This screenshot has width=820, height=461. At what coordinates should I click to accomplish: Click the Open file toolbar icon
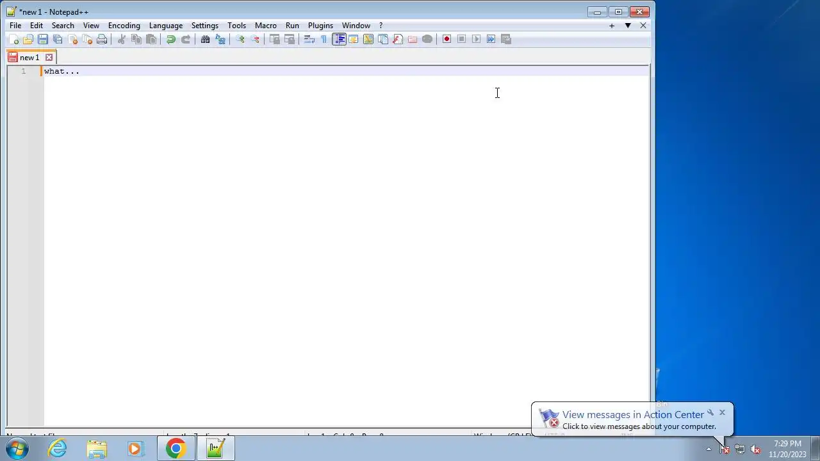point(28,39)
